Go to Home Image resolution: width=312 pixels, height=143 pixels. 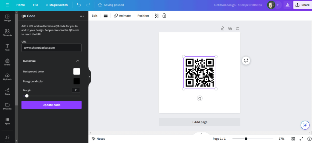20,5
